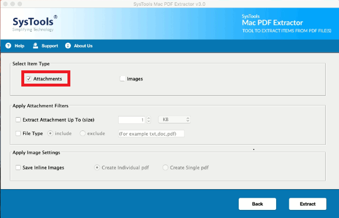Click the attachment size stepper arrows

(x=149, y=119)
